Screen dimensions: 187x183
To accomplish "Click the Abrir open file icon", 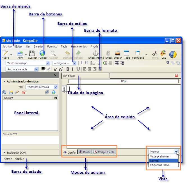I will tap(20, 53).
